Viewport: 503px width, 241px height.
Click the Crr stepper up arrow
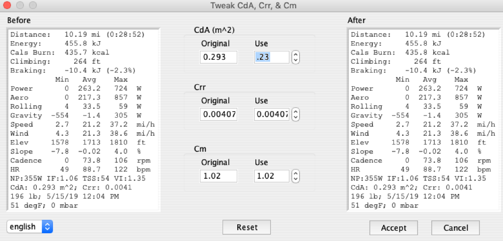click(x=296, y=112)
